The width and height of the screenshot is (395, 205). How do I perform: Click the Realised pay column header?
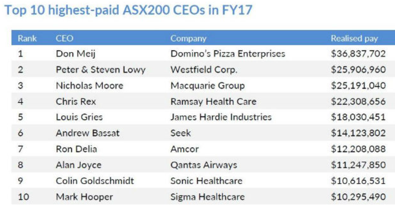(x=354, y=38)
